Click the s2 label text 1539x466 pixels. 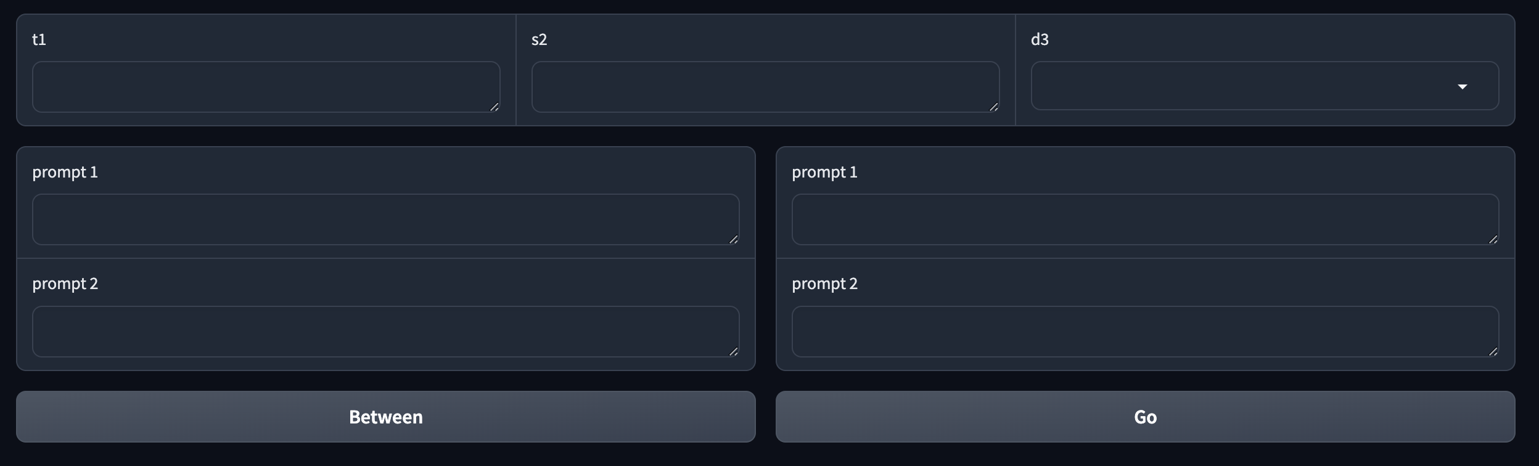click(x=539, y=39)
